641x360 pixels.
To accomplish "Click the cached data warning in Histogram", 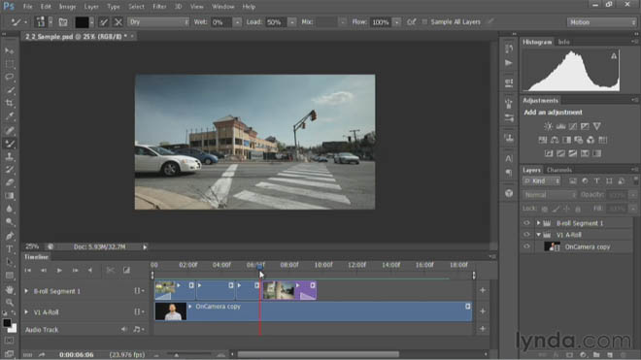I will 614,56.
